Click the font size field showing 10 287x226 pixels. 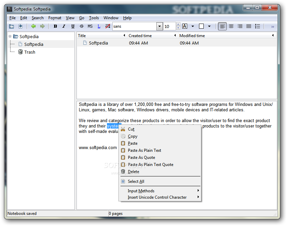click(170, 26)
